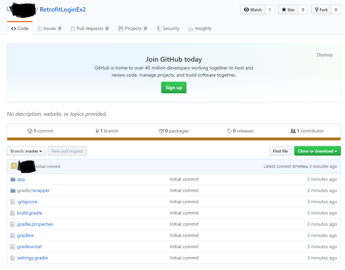Click the gradle.properties file icon

(13, 224)
